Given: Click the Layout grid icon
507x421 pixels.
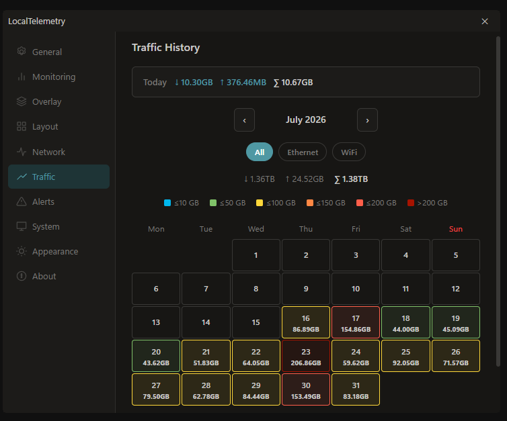Looking at the screenshot, I should 22,126.
